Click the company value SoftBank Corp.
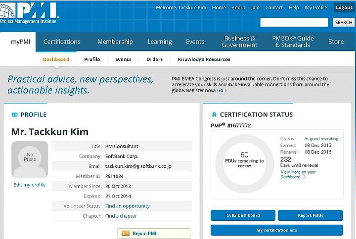356x239 pixels. click(122, 156)
